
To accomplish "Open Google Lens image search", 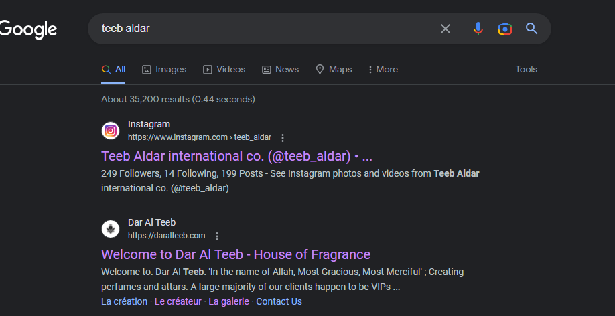I will tap(504, 29).
